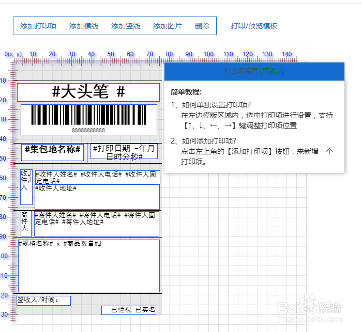Select the #收件人地址# print item
This screenshot has height=332, width=362.
click(97, 197)
